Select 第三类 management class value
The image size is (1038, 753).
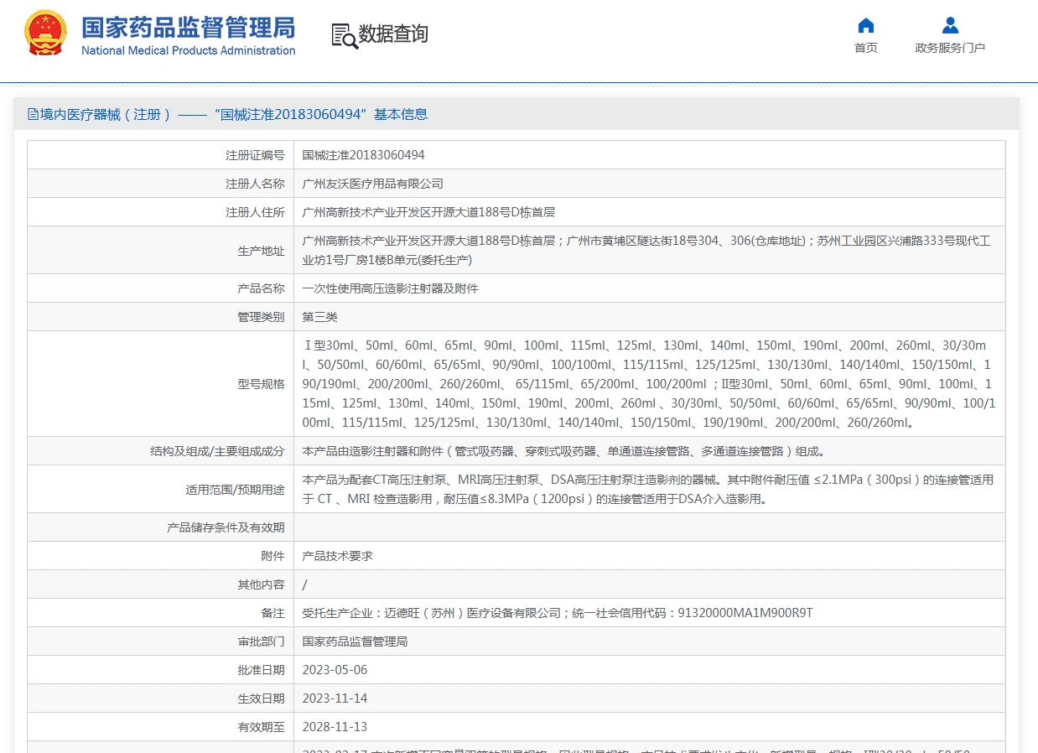320,317
